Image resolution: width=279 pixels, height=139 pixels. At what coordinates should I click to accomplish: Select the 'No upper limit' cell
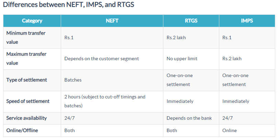pyautogui.click(x=183, y=58)
